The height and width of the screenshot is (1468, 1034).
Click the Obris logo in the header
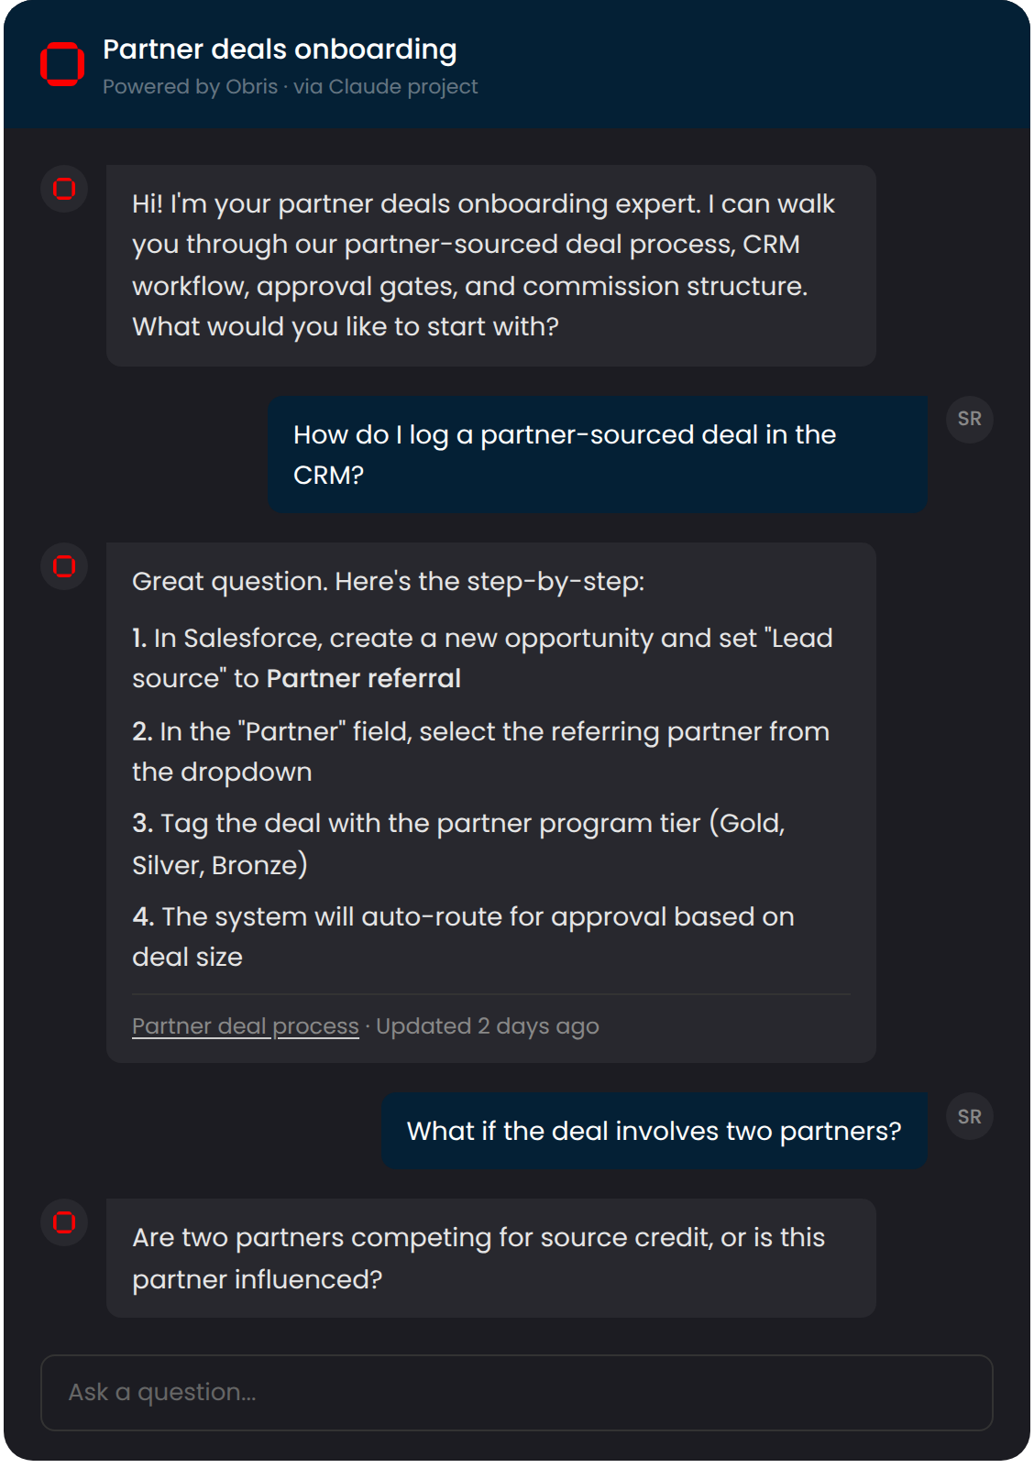pyautogui.click(x=60, y=64)
